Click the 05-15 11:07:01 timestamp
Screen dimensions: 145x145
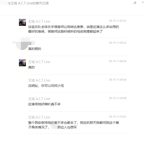pyautogui.click(x=118, y=21)
